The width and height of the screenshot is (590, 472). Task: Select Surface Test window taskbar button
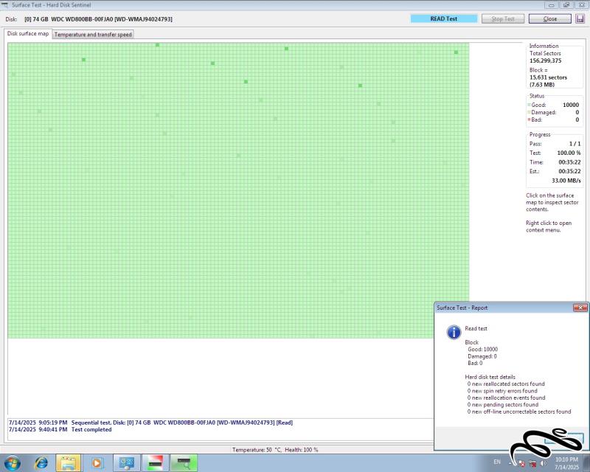184,462
